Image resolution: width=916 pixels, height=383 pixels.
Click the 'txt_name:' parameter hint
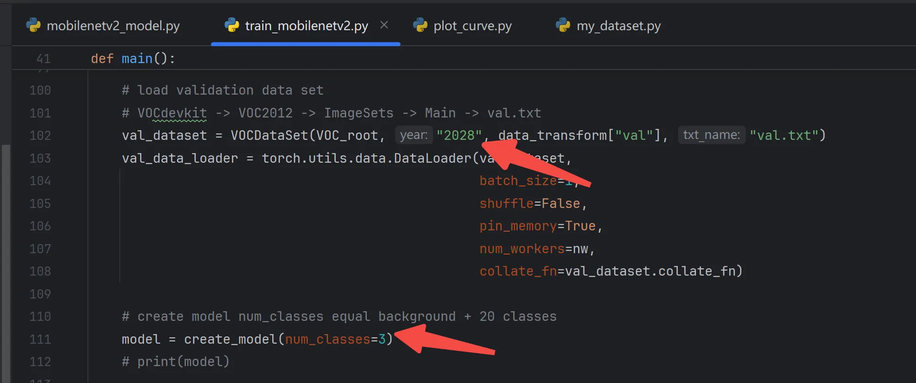pos(712,135)
